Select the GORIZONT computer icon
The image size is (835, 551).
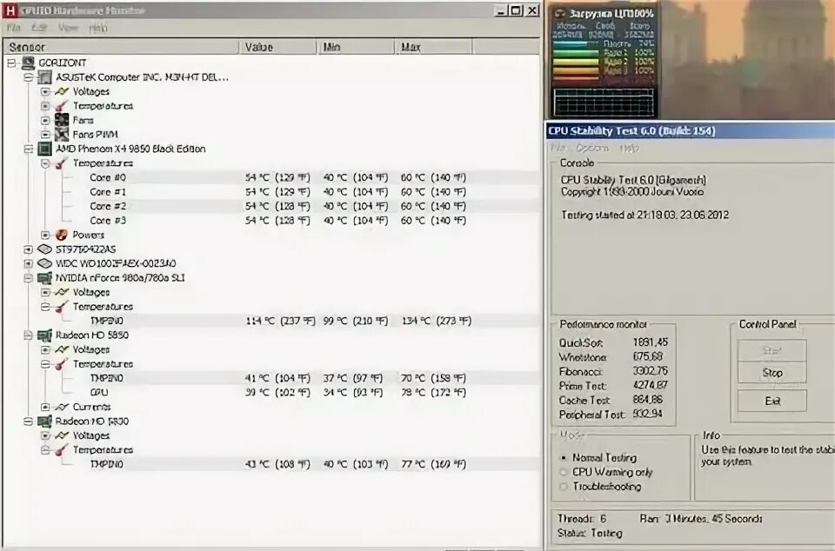pyautogui.click(x=28, y=63)
